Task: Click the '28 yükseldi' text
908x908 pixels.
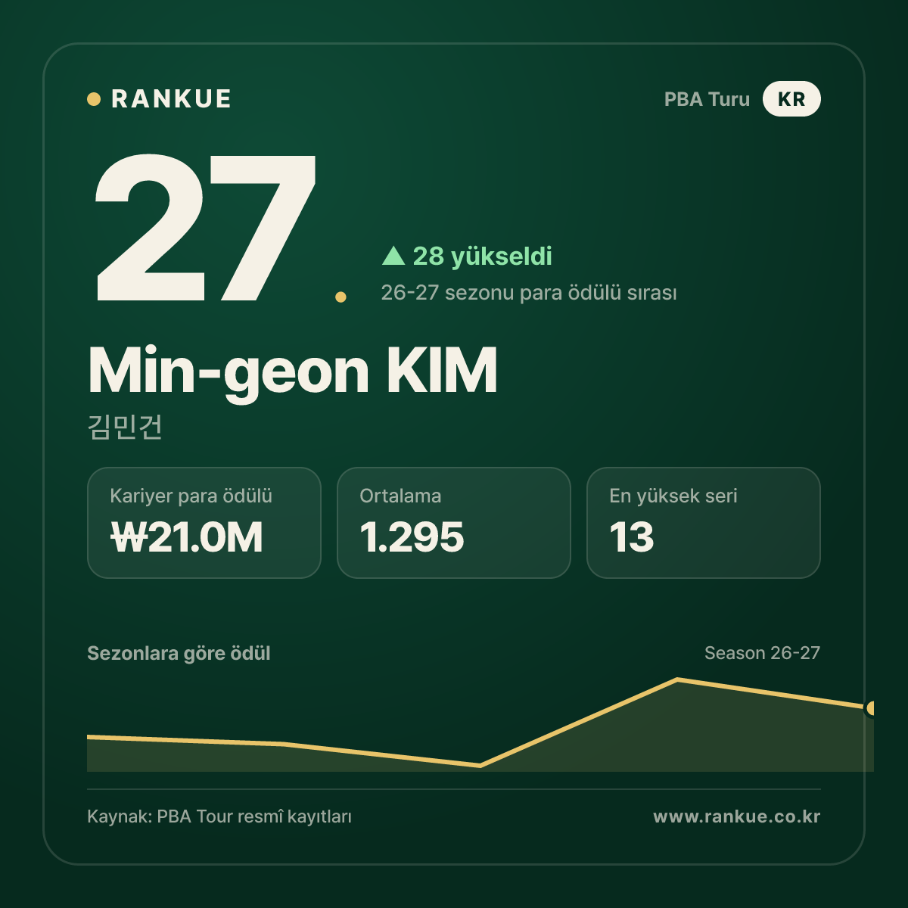Action: (x=482, y=257)
